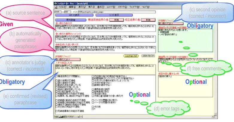Open the 評価者2ジャッジ value field
The width and height of the screenshot is (234, 122).
(x=171, y=24)
